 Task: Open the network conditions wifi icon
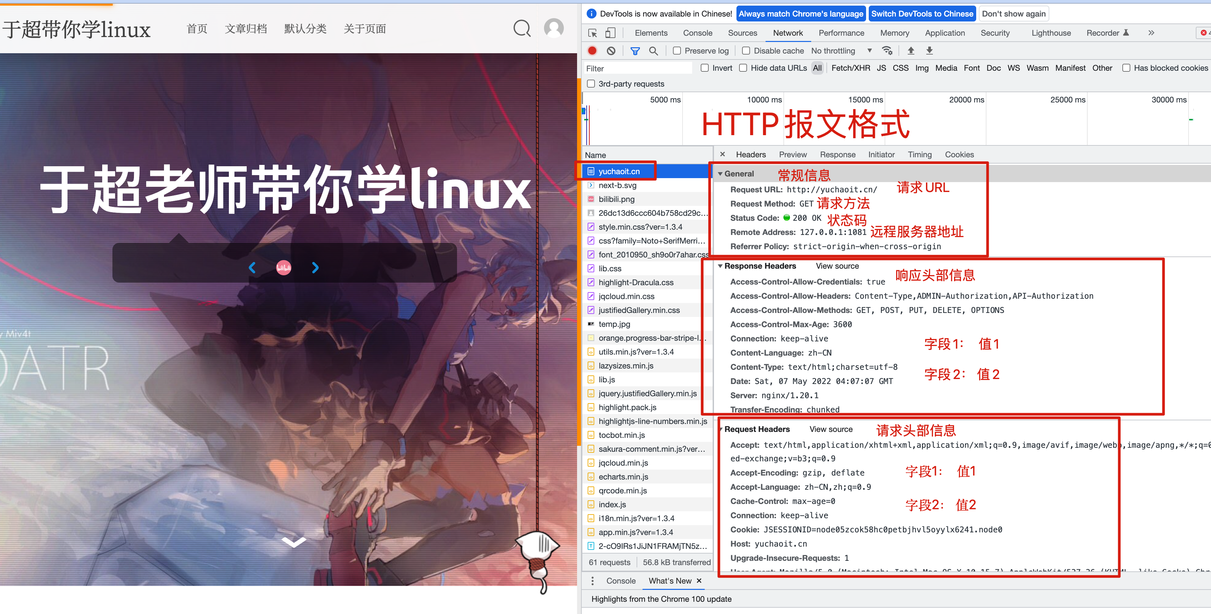pos(887,51)
